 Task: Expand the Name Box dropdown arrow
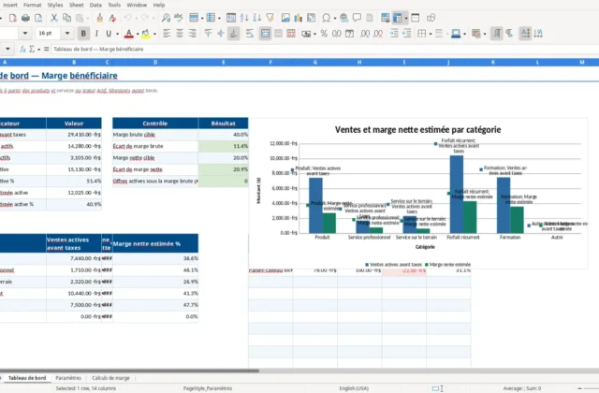7,49
